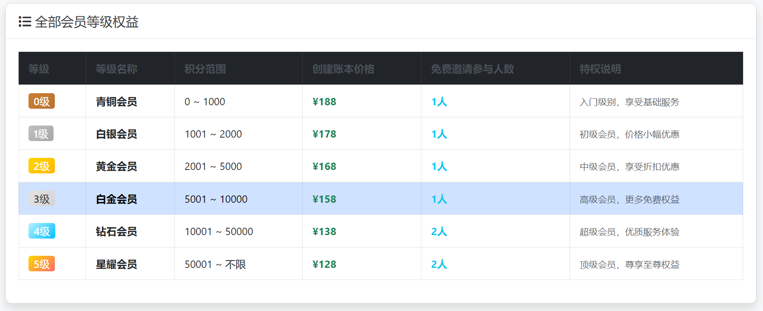Screen dimensions: 763x311
Task: Click the 5001 ~ 10000 points range
Action: point(216,199)
